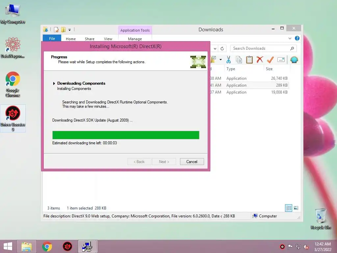337x253 pixels.
Task: Switch to the View ribbon tab
Action: click(108, 39)
